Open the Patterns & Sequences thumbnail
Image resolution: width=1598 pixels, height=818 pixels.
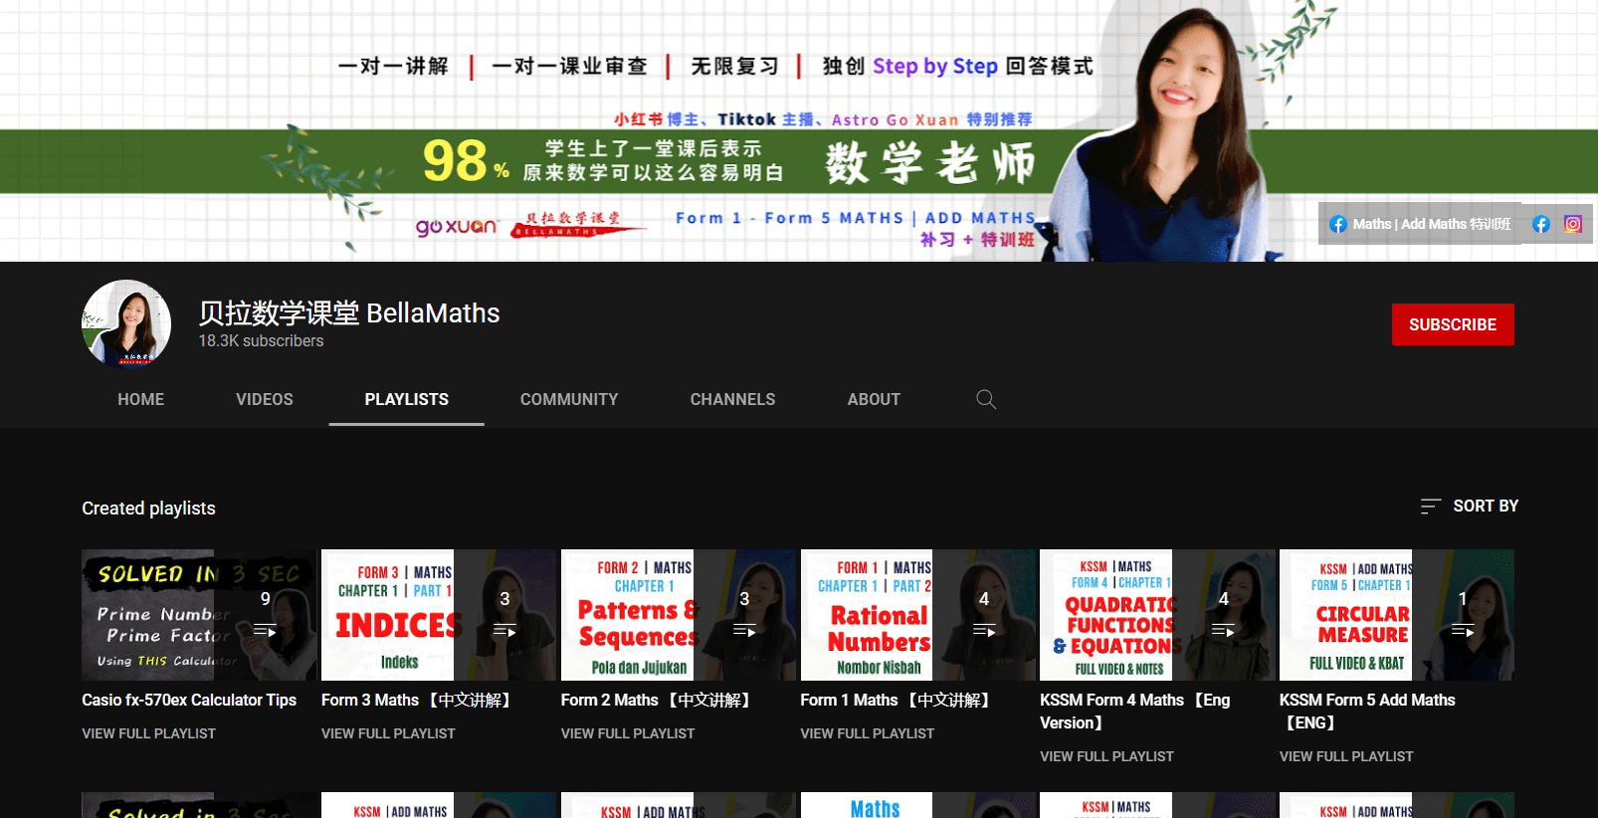(x=679, y=615)
